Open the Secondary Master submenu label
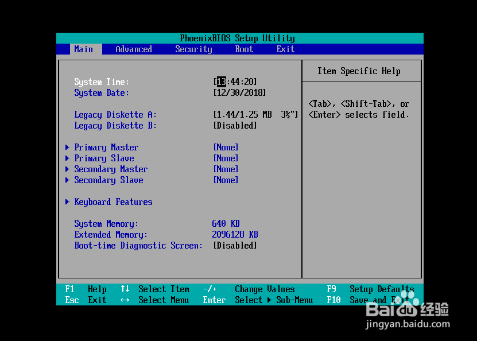The height and width of the screenshot is (341, 477). (x=111, y=169)
